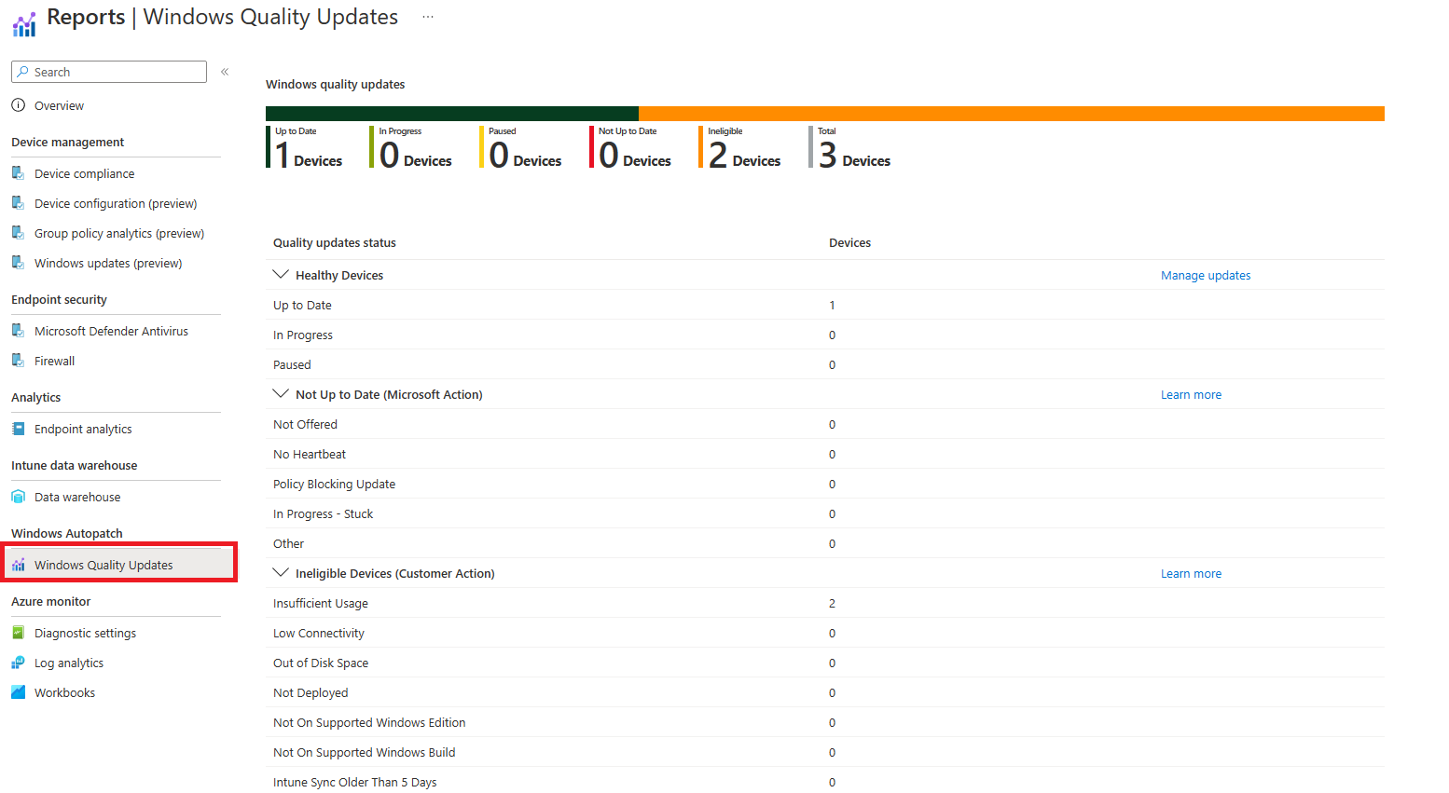Collapse the sidebar with double chevron
This screenshot has height=793, width=1449.
pyautogui.click(x=225, y=72)
